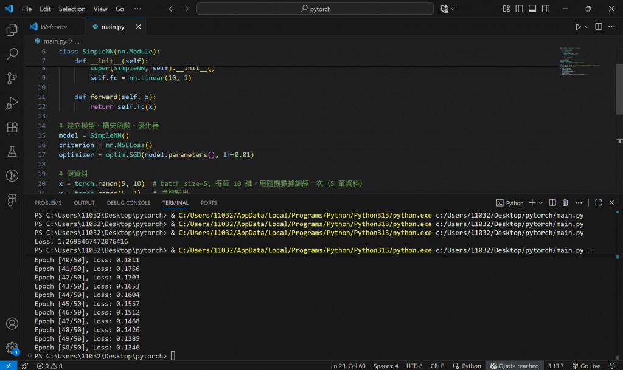Click the Run Python File play button

(578, 27)
